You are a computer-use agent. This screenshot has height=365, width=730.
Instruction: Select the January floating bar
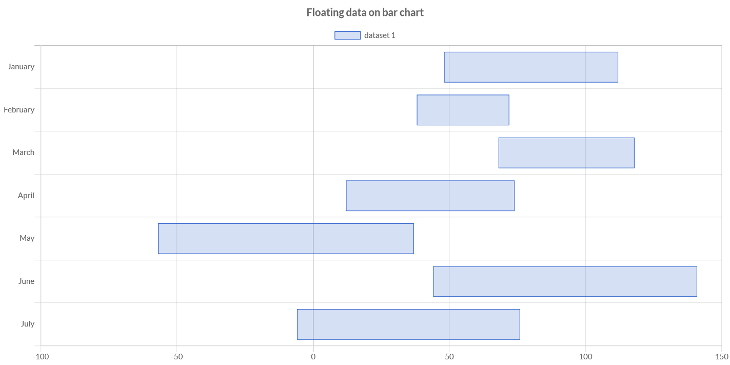pos(531,67)
